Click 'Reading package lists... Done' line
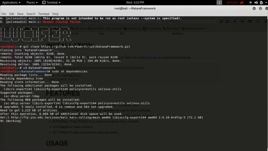The height and width of the screenshot is (151, 268). 26,75
